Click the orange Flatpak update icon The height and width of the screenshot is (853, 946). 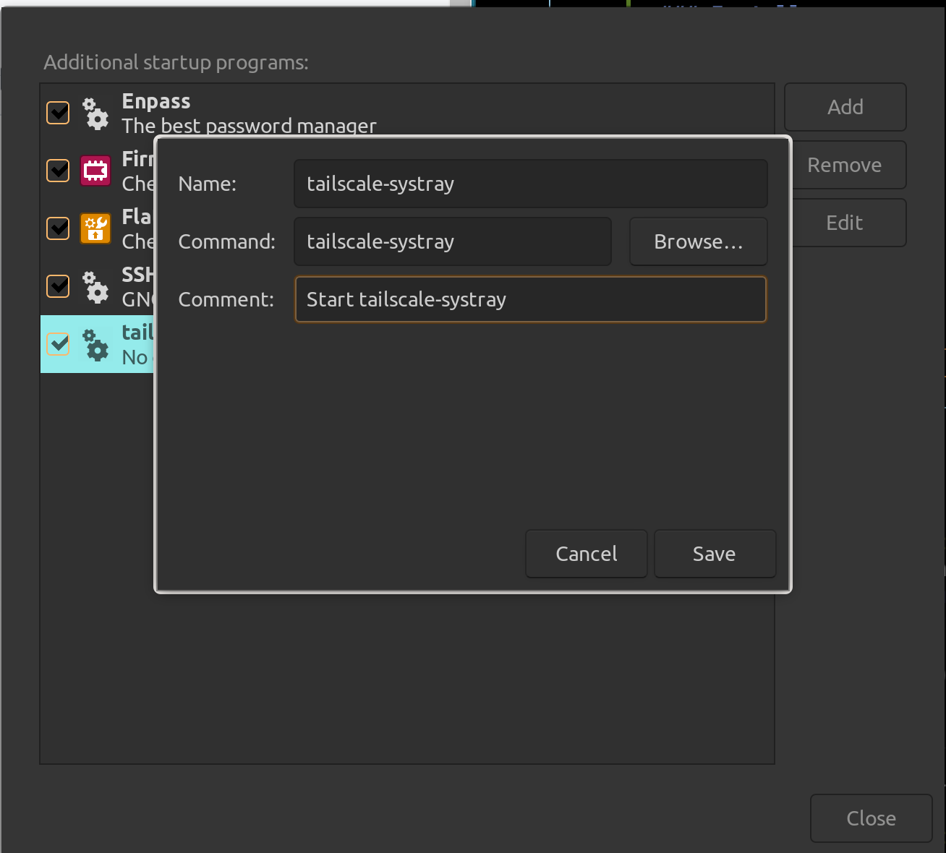pos(95,228)
